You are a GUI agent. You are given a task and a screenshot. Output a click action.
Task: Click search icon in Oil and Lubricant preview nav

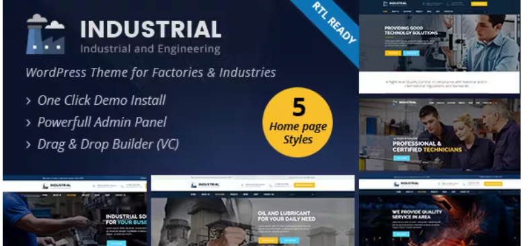(x=313, y=194)
